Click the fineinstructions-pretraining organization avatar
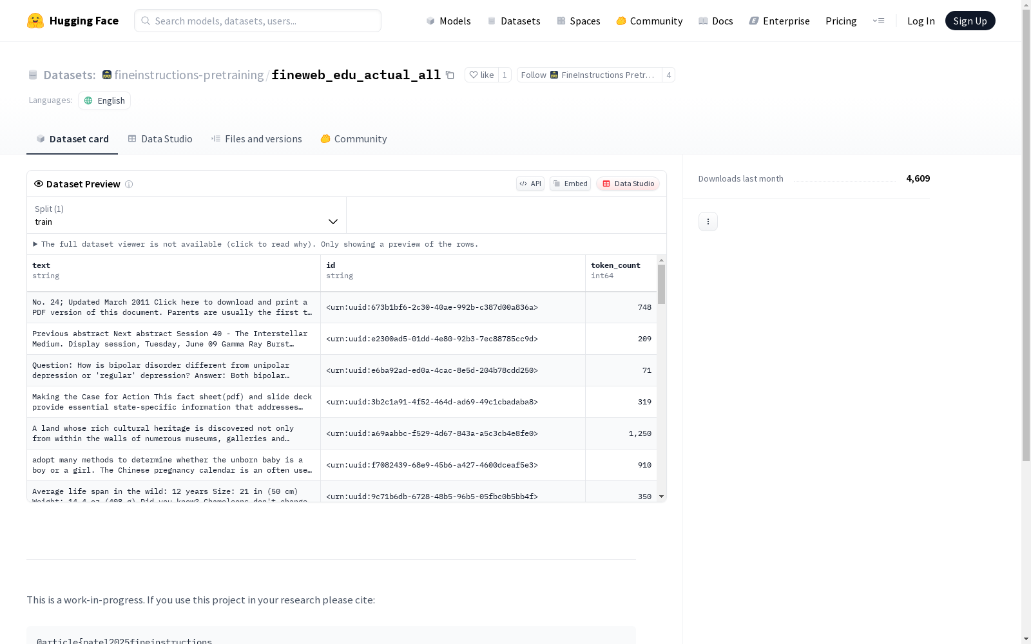This screenshot has height=644, width=1031. point(107,75)
